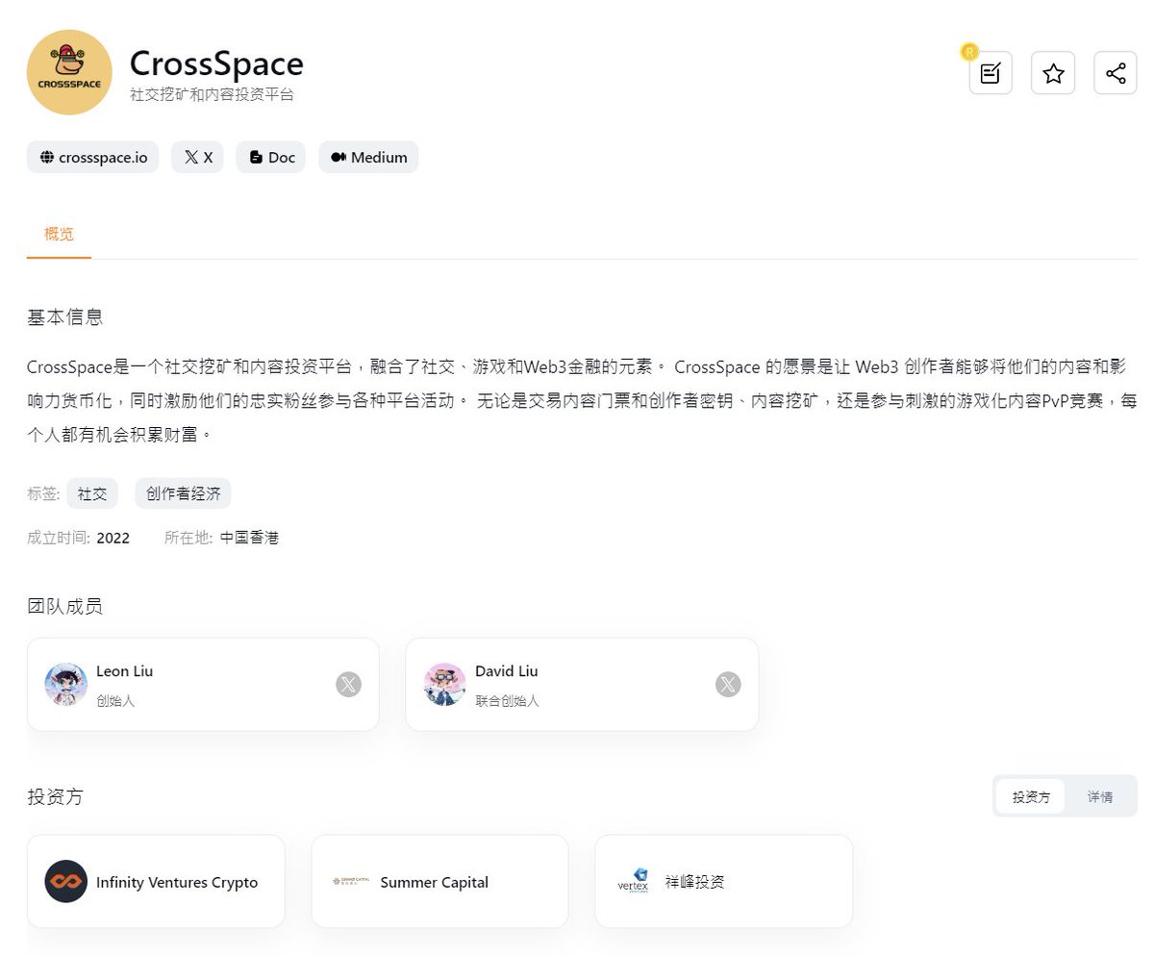The height and width of the screenshot is (956, 1154).
Task: Click the Infinity Ventures Crypto logo
Action: click(65, 881)
